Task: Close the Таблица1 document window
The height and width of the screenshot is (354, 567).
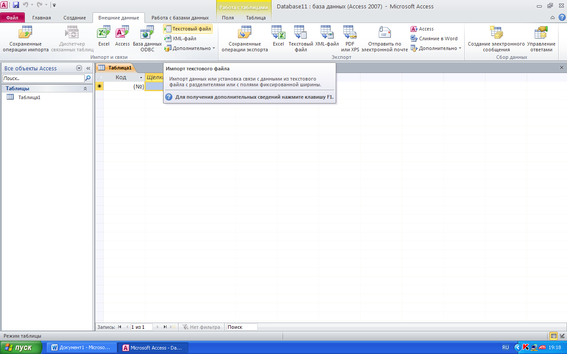Action: click(x=562, y=68)
